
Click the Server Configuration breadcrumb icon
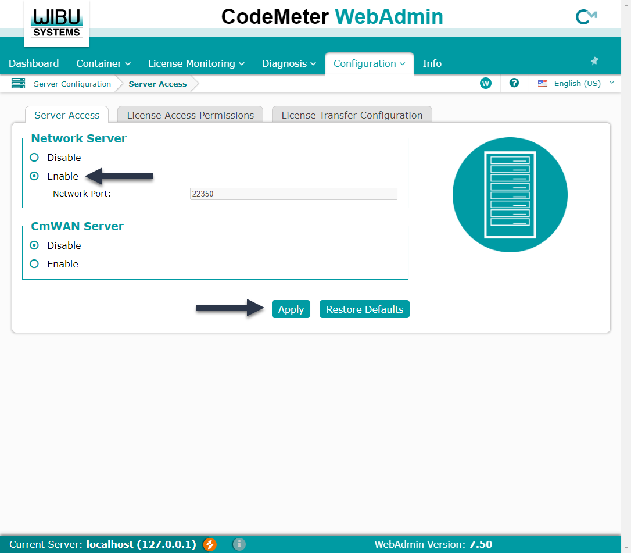[18, 83]
